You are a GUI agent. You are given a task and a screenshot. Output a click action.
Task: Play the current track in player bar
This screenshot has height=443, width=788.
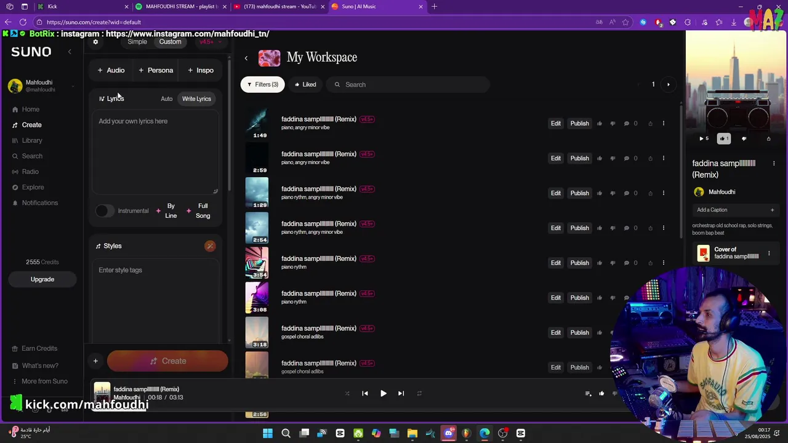click(x=383, y=394)
